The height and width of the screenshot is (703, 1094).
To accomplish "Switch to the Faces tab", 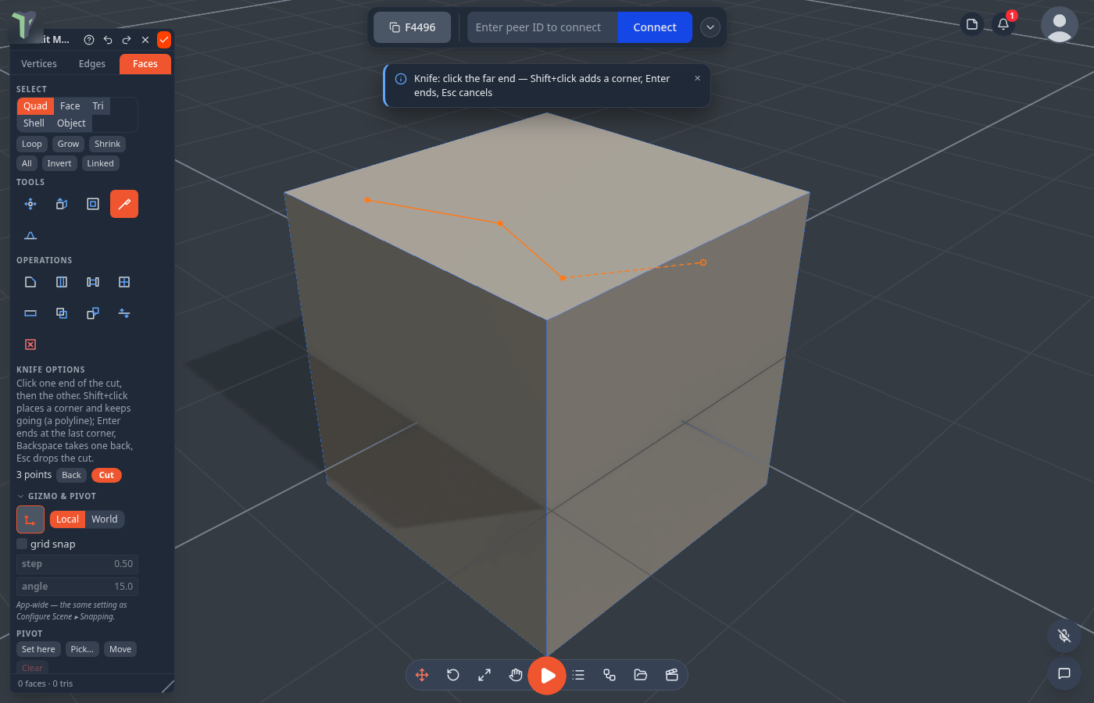I will tap(145, 64).
